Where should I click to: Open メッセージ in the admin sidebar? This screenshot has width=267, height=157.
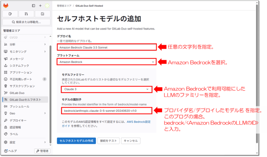pyautogui.click(x=25, y=59)
